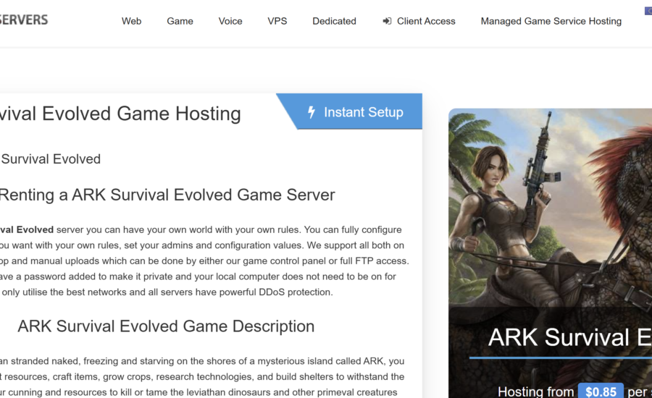Click the lightning bolt icon in Instant Setup

coord(312,111)
